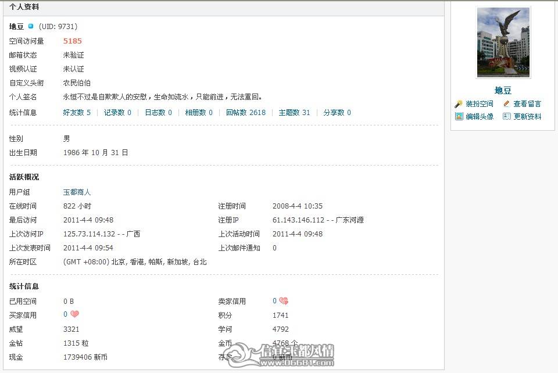The image size is (558, 373).
Task: Open the 好友数 5 link
Action: 77,112
